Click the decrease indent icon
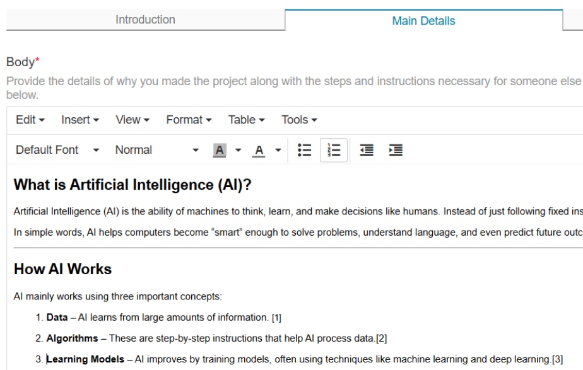This screenshot has width=583, height=370. (x=366, y=150)
